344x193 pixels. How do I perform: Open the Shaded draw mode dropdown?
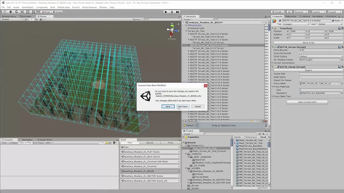pyautogui.click(x=12, y=19)
